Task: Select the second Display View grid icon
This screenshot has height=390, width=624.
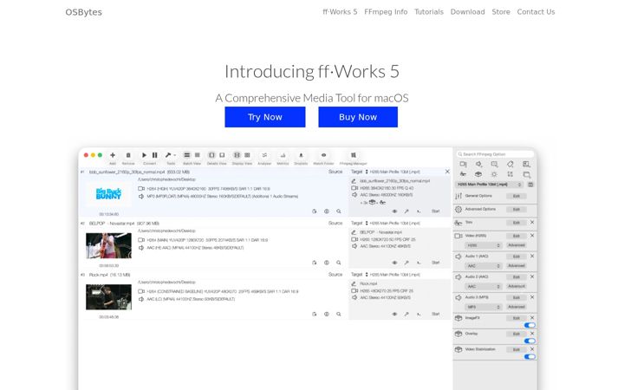Action: tap(248, 155)
